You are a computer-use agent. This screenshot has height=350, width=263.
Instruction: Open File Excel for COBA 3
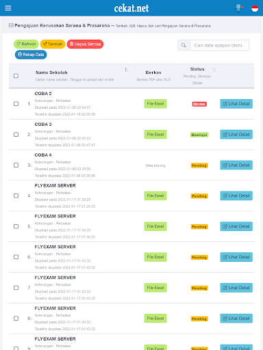click(155, 135)
